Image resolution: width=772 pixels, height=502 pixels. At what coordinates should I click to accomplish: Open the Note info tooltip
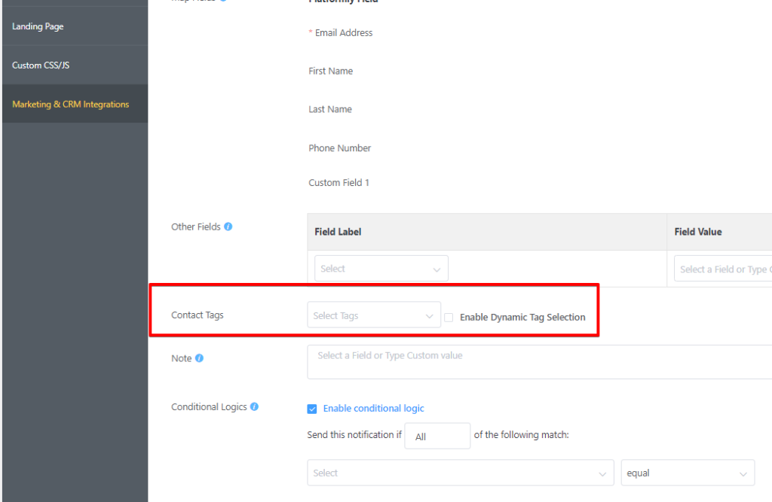coord(201,357)
